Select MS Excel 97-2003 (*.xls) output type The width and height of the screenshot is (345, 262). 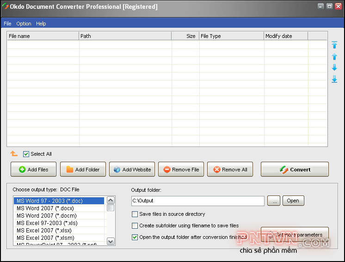coord(59,223)
